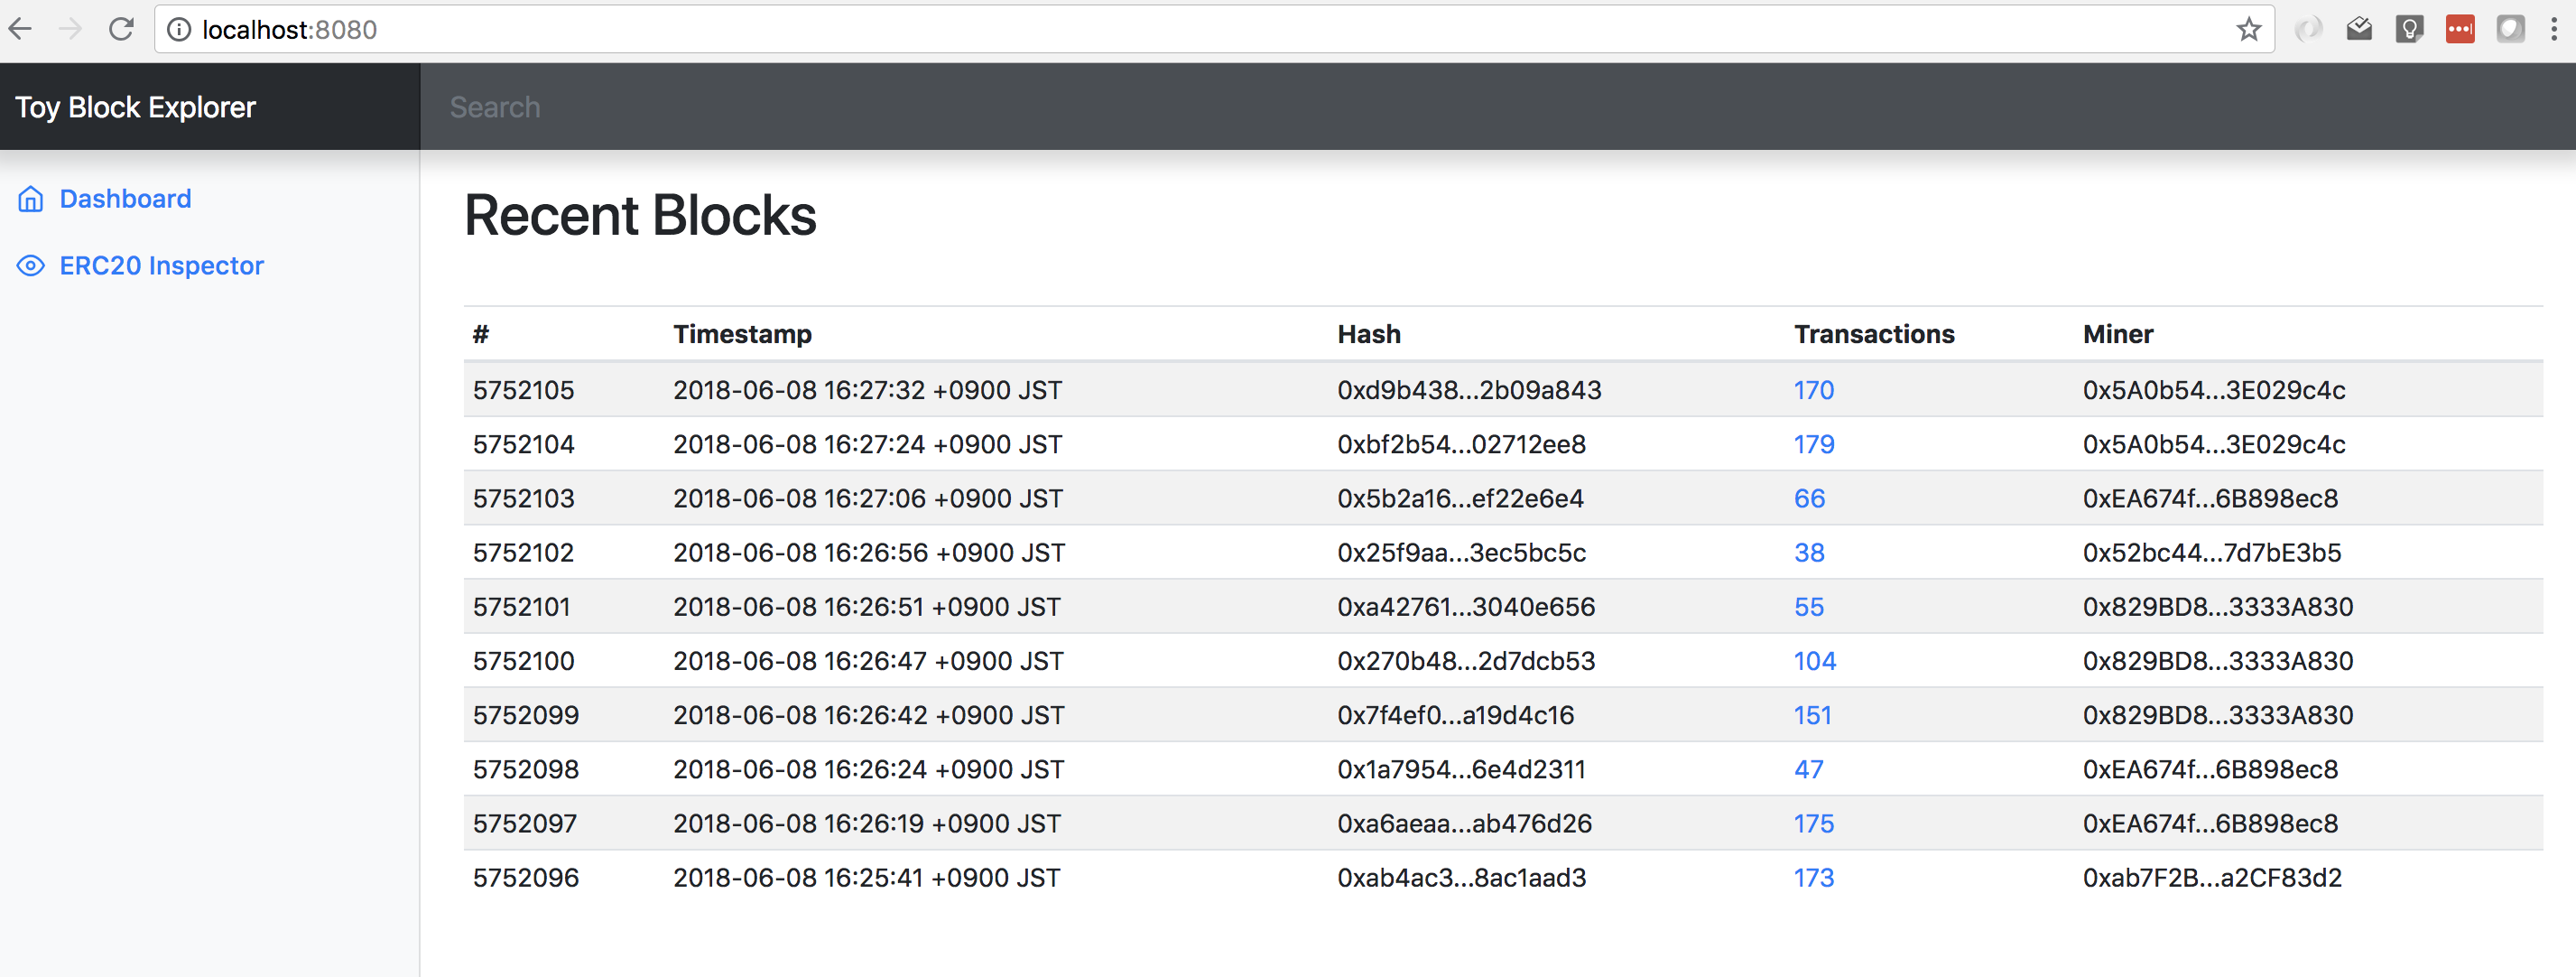Bookmark page with the star icon
Screen dimensions: 2576x977
(2248, 30)
